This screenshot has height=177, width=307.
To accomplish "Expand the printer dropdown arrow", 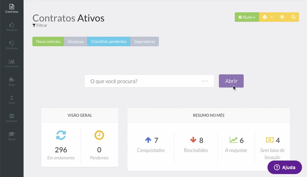I will pyautogui.click(x=272, y=17).
